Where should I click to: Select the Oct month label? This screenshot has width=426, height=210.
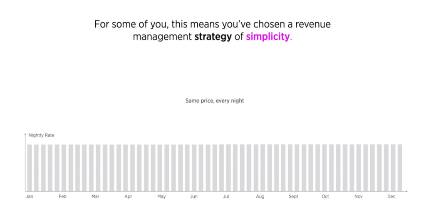tap(325, 196)
